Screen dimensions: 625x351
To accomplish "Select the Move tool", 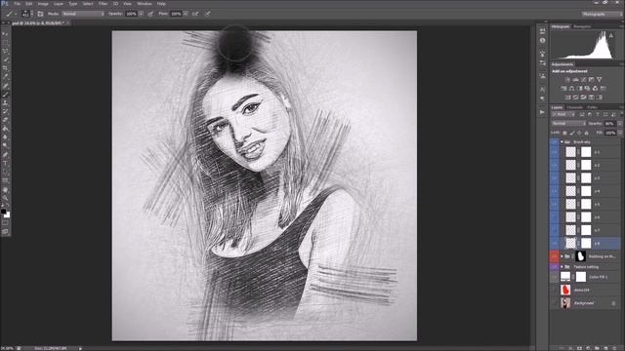I will pyautogui.click(x=5, y=34).
